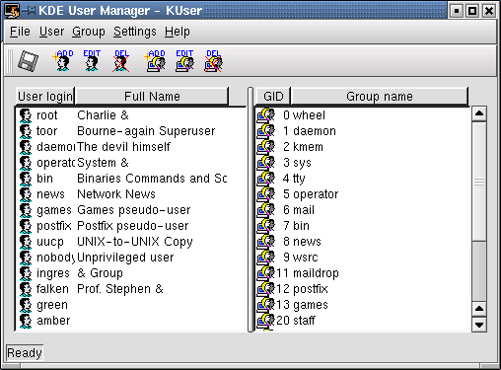501x370 pixels.
Task: Select the ingres user row
Action: [x=131, y=273]
